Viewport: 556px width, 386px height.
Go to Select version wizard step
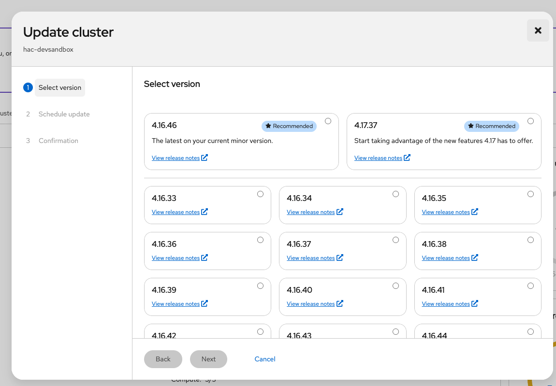click(60, 87)
